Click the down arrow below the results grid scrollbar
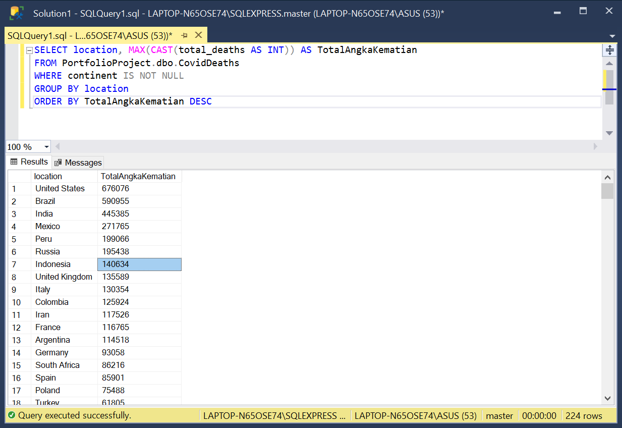Viewport: 622px width, 428px height. point(608,398)
